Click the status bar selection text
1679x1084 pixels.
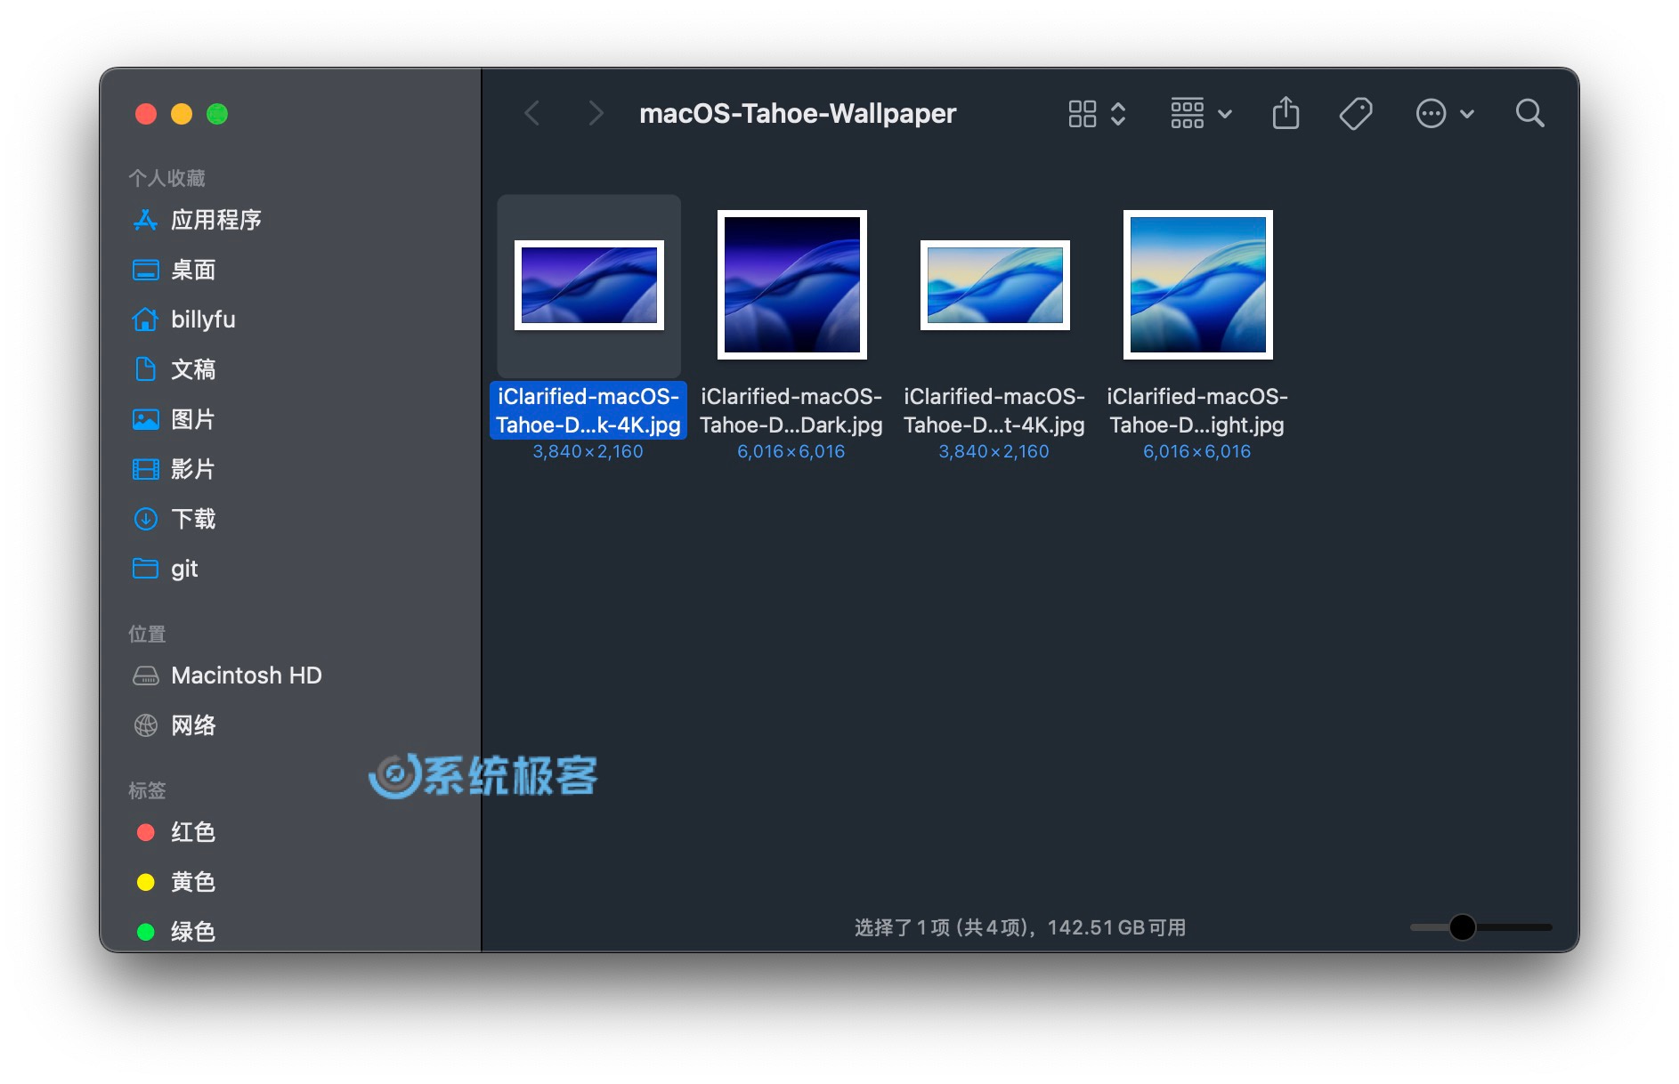tap(1020, 927)
